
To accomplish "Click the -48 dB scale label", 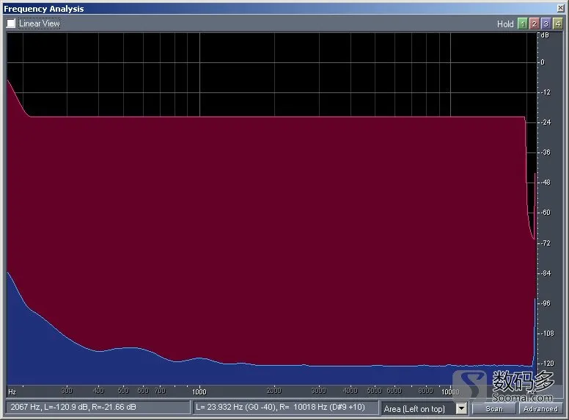I will pos(546,183).
